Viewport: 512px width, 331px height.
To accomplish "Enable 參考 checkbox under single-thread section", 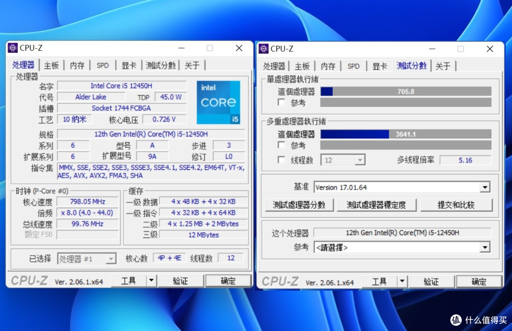I will tap(281, 102).
